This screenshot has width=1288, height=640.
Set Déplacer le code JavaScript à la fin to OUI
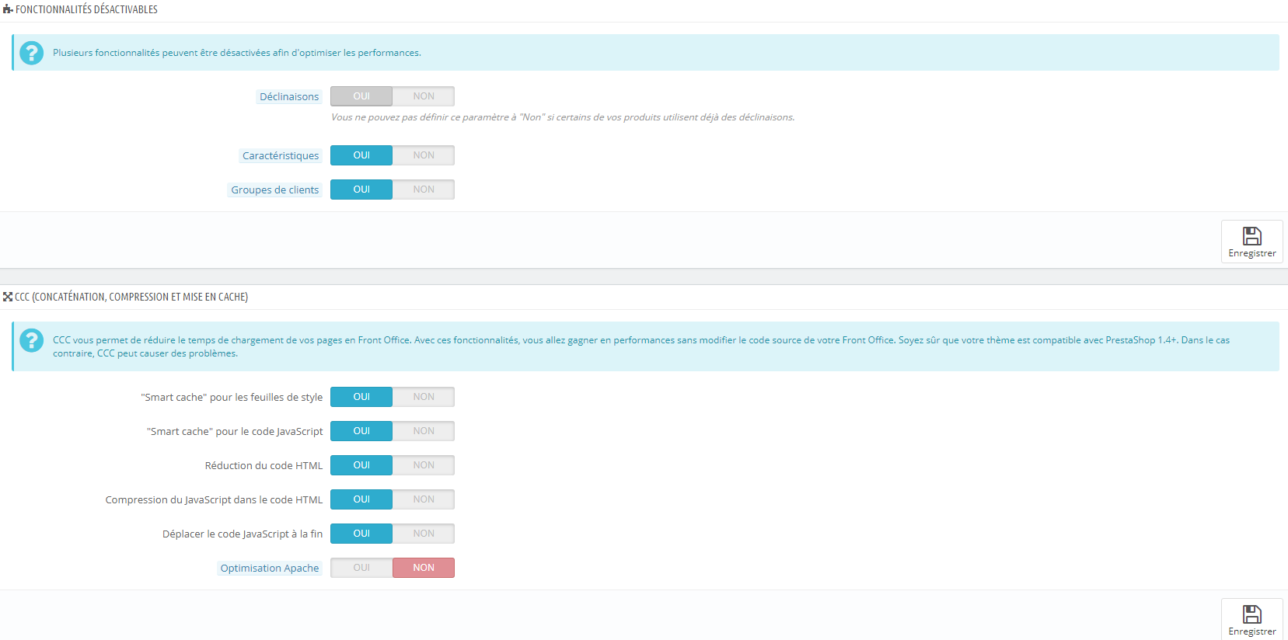click(361, 534)
